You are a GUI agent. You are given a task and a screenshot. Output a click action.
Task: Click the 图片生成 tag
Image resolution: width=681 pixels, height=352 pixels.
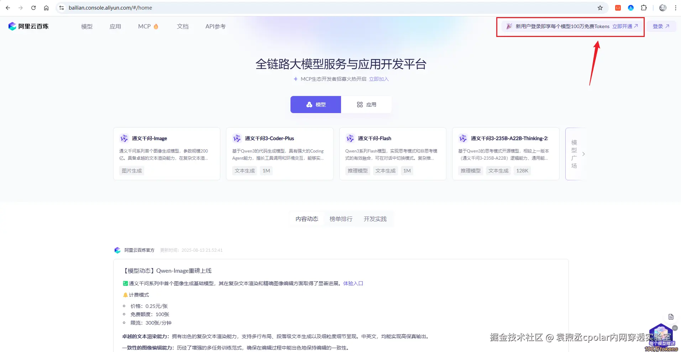point(132,171)
